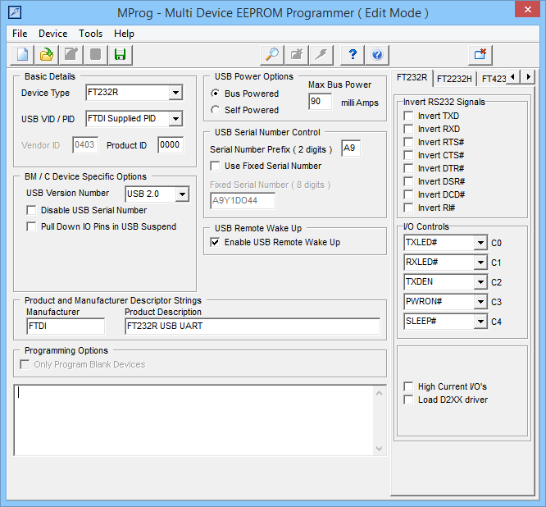Image resolution: width=546 pixels, height=507 pixels.
Task: Open the Tools menu
Action: pos(90,34)
